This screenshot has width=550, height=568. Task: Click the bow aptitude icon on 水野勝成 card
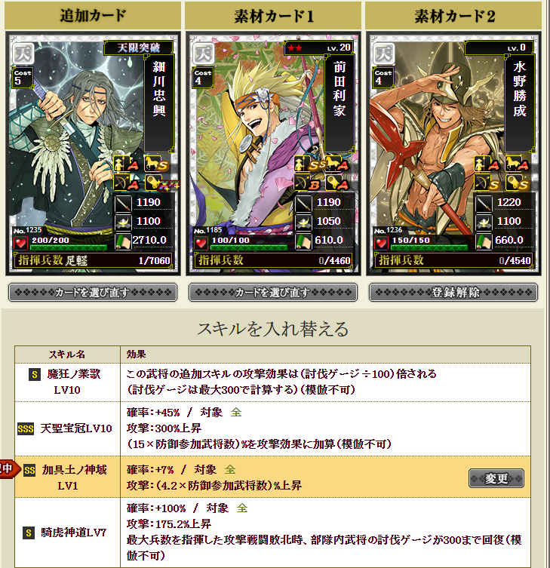coord(487,183)
